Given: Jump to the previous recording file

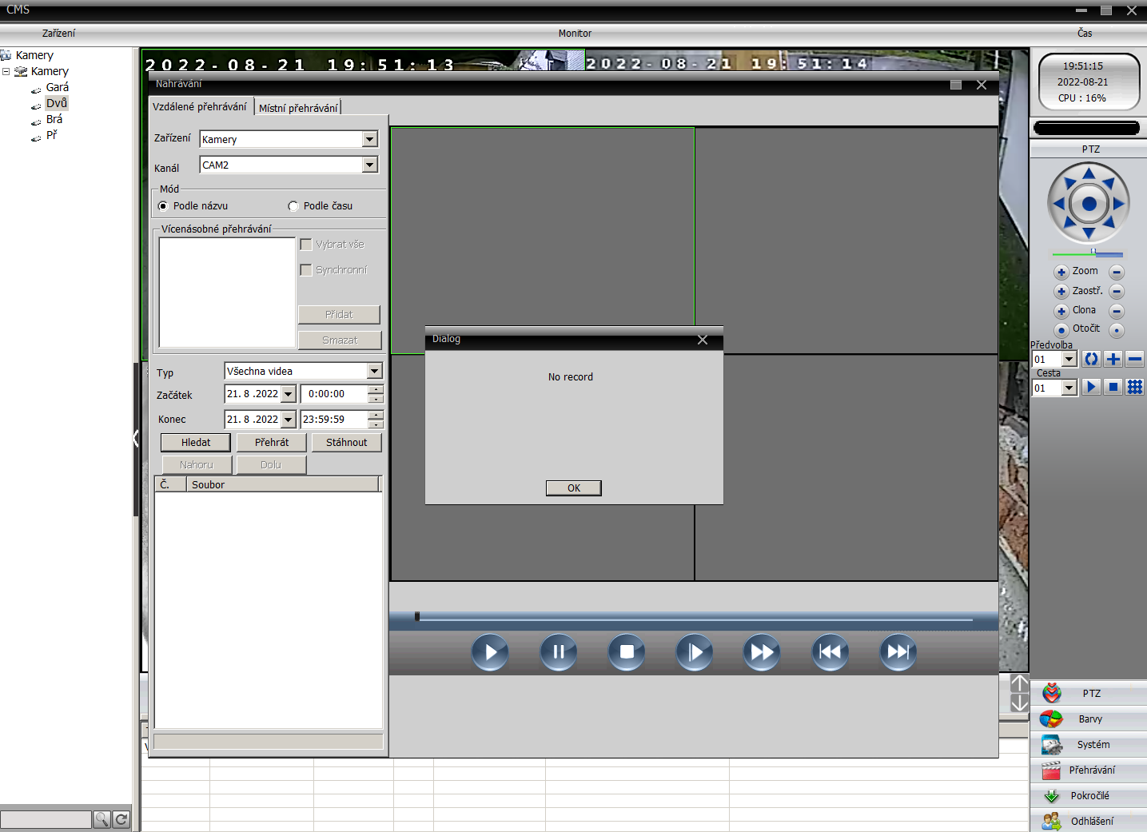Looking at the screenshot, I should (x=830, y=652).
